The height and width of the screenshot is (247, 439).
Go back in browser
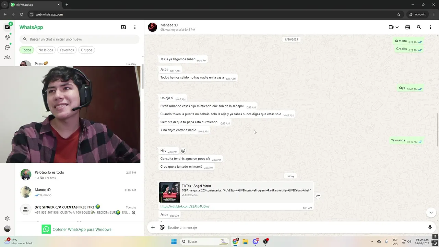[5, 14]
